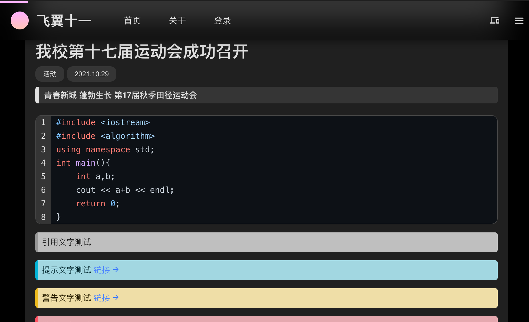
Task: Open the hamburger menu icon
Action: (519, 20)
